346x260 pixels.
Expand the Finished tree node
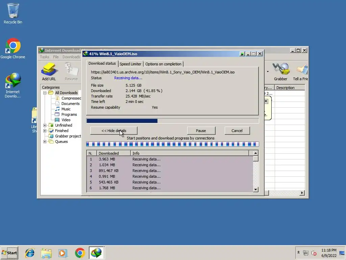pos(45,131)
